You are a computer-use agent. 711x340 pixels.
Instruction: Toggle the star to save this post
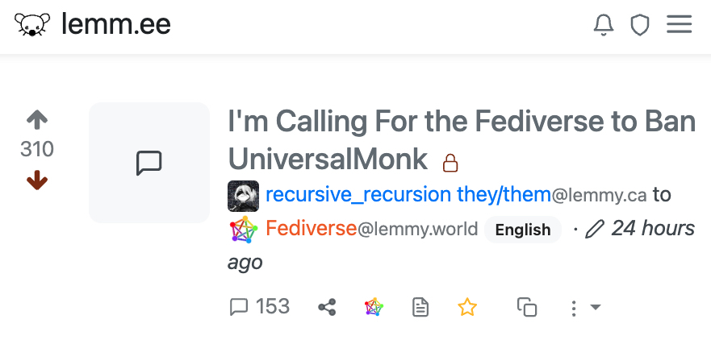[x=467, y=308]
